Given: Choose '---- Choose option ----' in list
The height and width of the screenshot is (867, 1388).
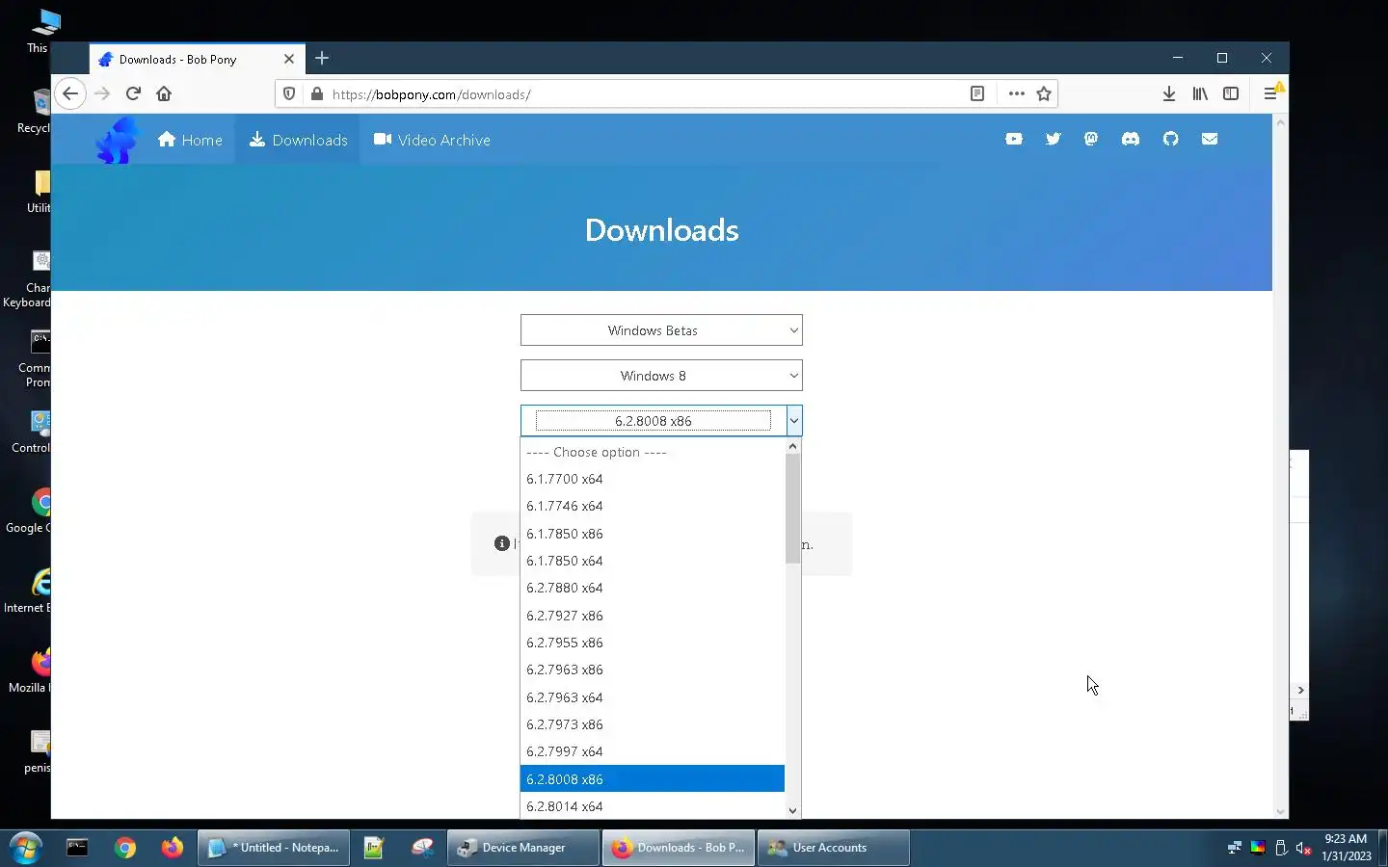Looking at the screenshot, I should click(653, 452).
